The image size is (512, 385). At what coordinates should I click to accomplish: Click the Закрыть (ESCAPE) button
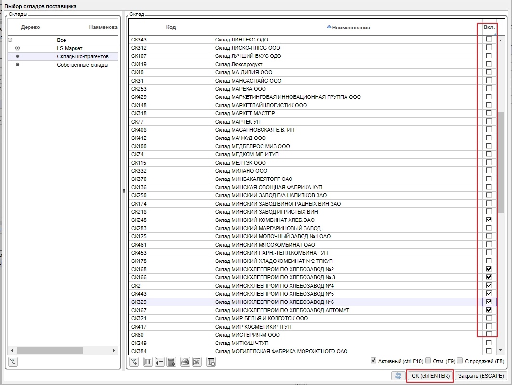coord(481,376)
